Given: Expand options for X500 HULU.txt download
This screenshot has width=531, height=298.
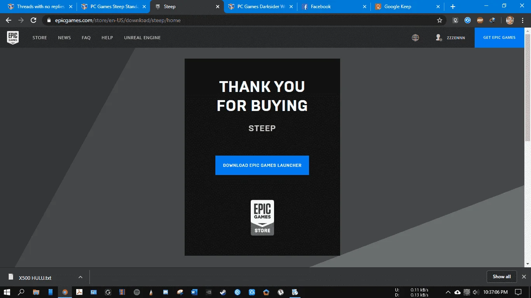Looking at the screenshot, I should [x=80, y=277].
